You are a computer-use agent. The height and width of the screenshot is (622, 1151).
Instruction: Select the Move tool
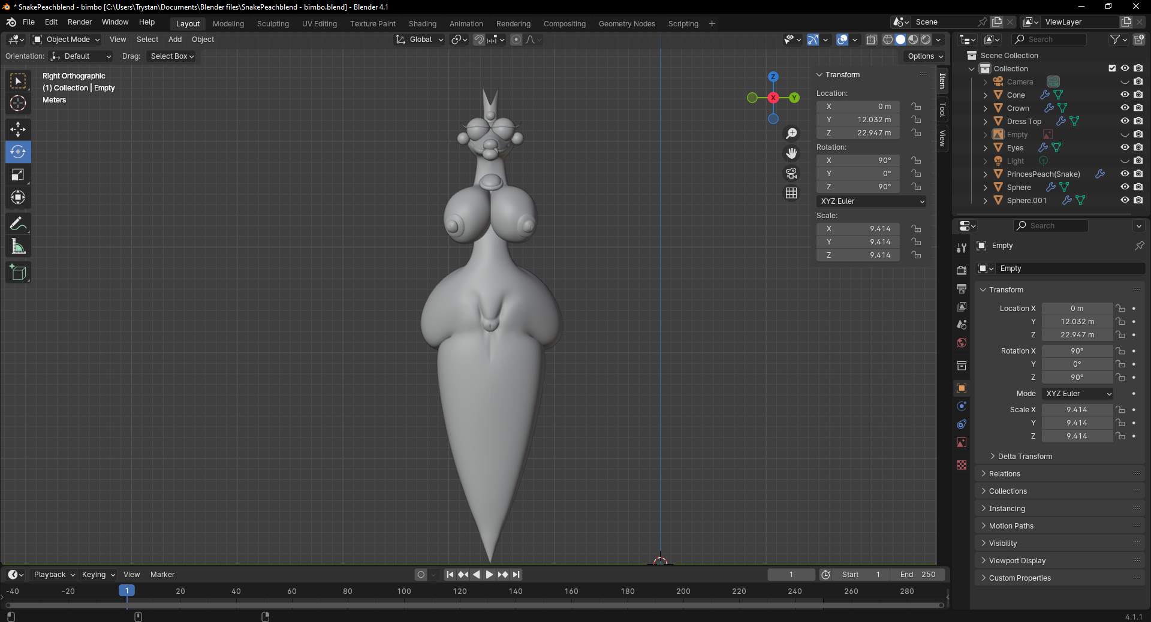(18, 129)
